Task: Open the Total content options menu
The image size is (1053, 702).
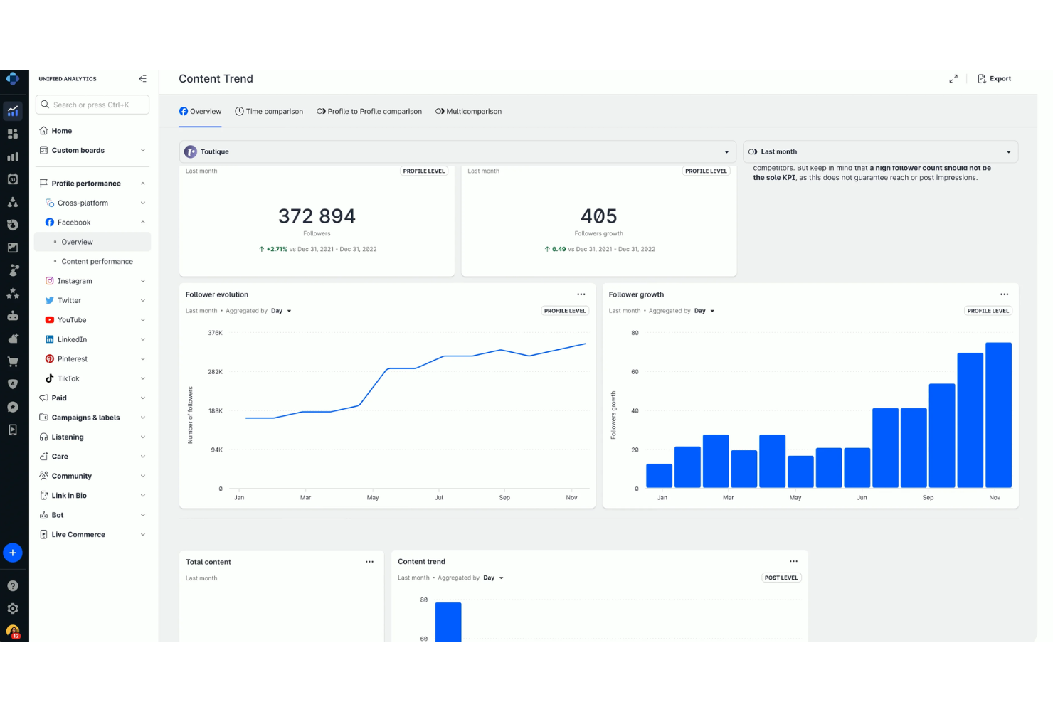Action: [x=370, y=561]
